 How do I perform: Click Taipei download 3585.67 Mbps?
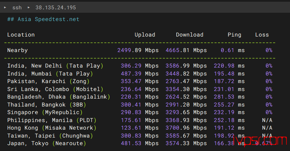tap(186, 136)
